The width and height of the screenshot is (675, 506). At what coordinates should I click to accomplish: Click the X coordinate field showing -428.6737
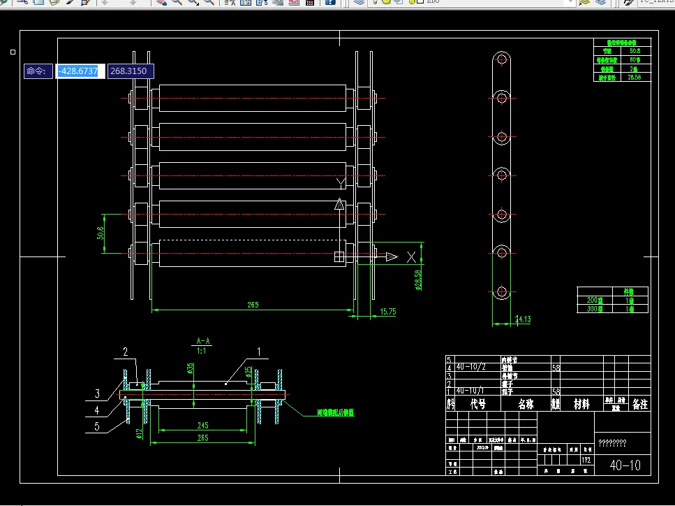pyautogui.click(x=80, y=71)
